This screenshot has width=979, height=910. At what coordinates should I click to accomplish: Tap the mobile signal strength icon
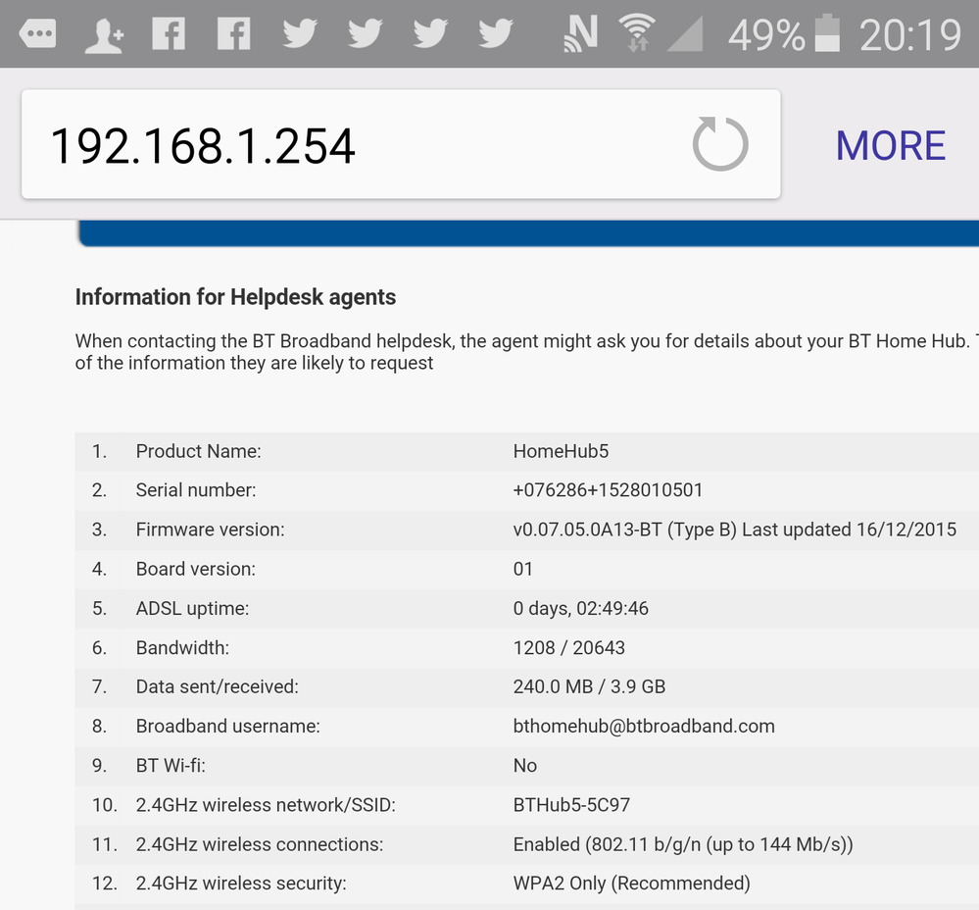[x=685, y=33]
